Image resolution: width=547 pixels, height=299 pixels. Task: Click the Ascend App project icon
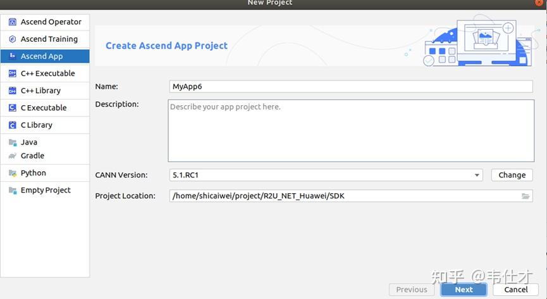click(x=12, y=56)
